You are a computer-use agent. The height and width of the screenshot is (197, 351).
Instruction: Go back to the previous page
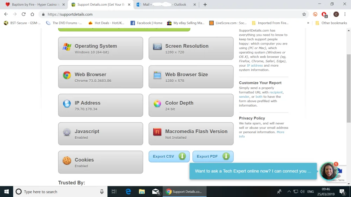(x=6, y=14)
